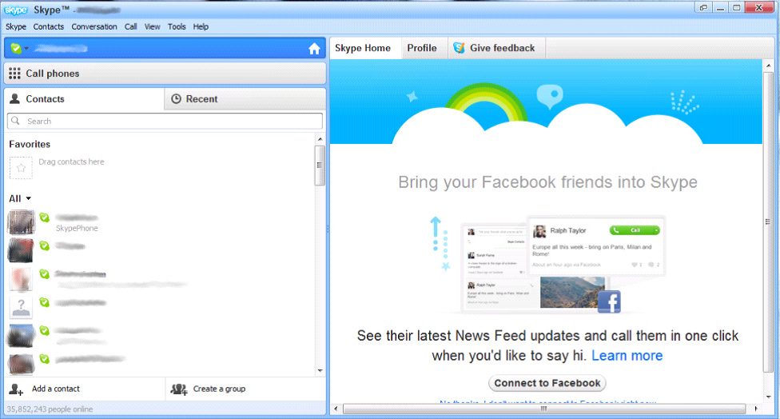Click the Create a group people icon
The width and height of the screenshot is (780, 419).
179,389
